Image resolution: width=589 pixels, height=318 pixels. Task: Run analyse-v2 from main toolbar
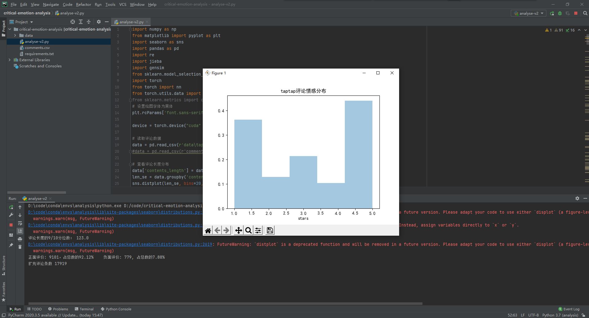552,13
